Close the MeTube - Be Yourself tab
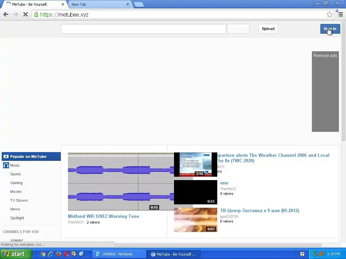346x259 pixels. (x=63, y=4)
